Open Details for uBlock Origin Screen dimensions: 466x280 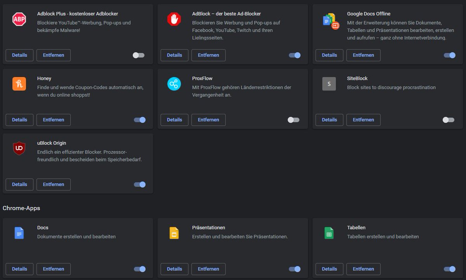(x=19, y=185)
